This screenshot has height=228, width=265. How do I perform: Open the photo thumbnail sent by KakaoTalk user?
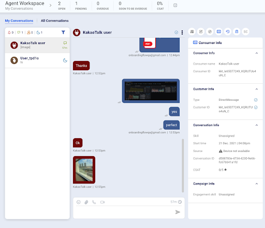point(84,170)
